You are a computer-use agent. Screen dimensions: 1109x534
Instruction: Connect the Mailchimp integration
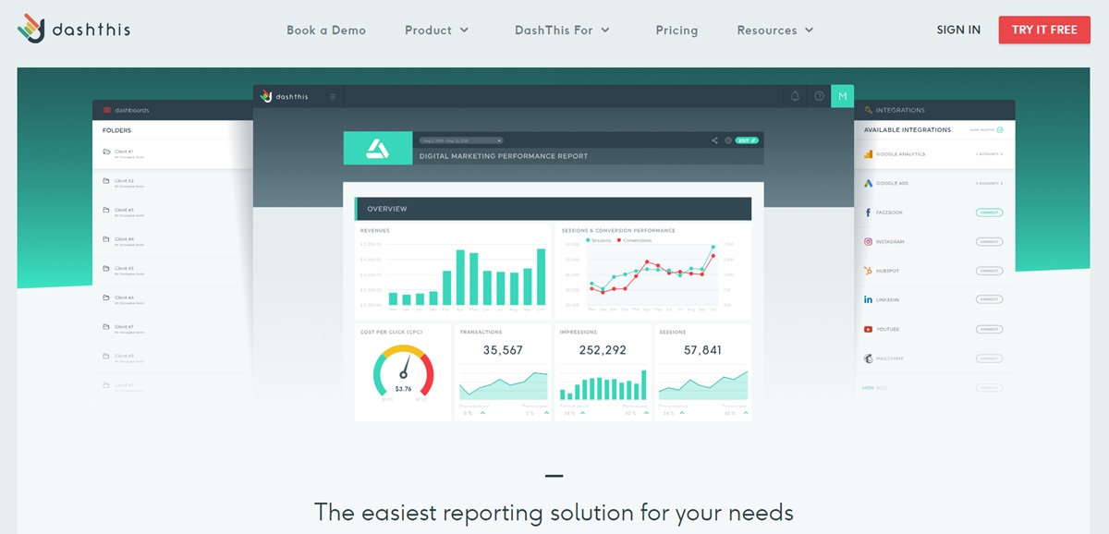[989, 358]
